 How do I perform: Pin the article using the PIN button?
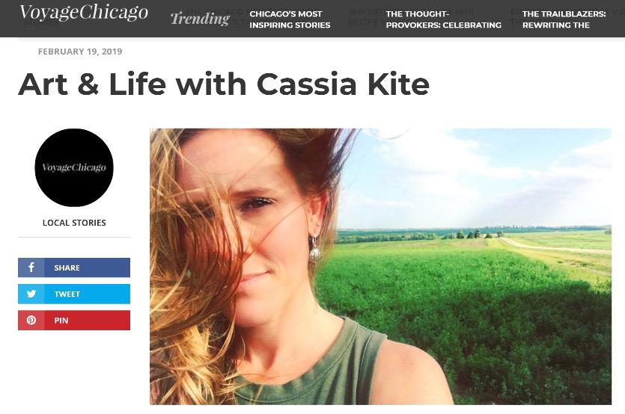click(74, 320)
